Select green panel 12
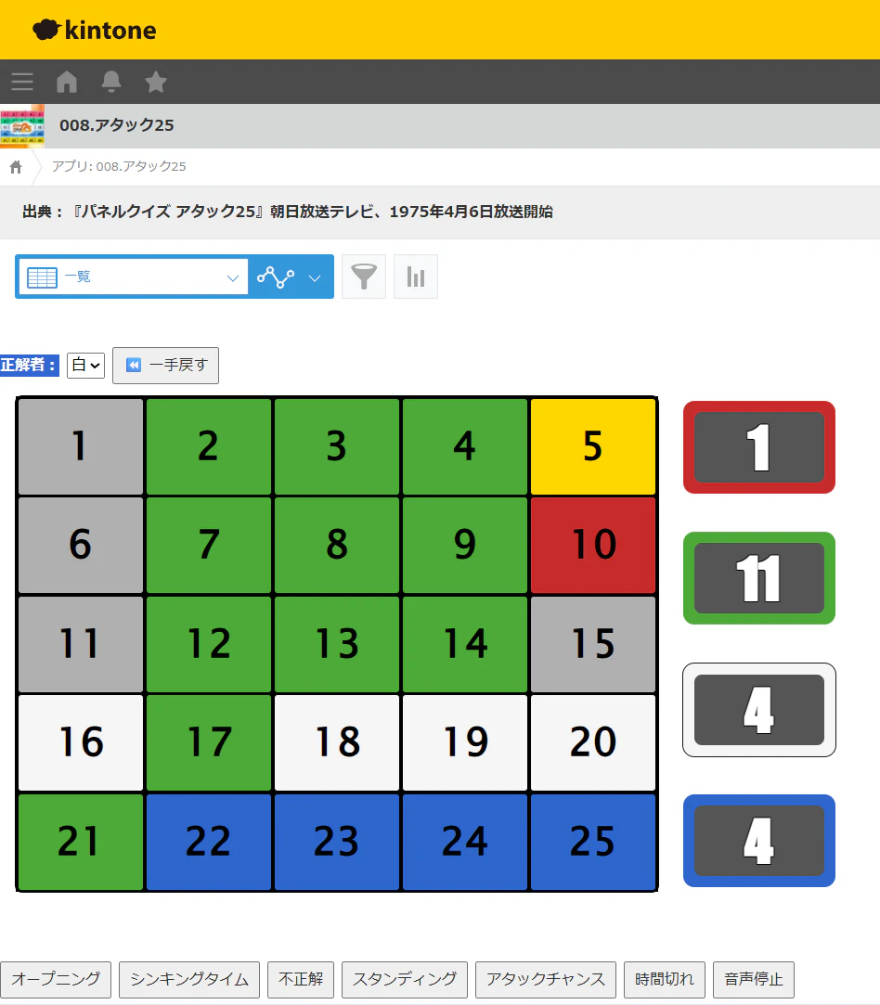 (209, 644)
